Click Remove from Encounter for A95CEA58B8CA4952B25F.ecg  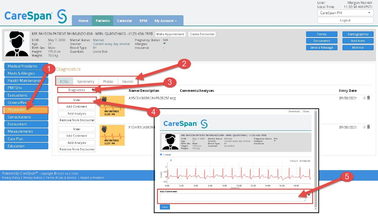[77, 120]
